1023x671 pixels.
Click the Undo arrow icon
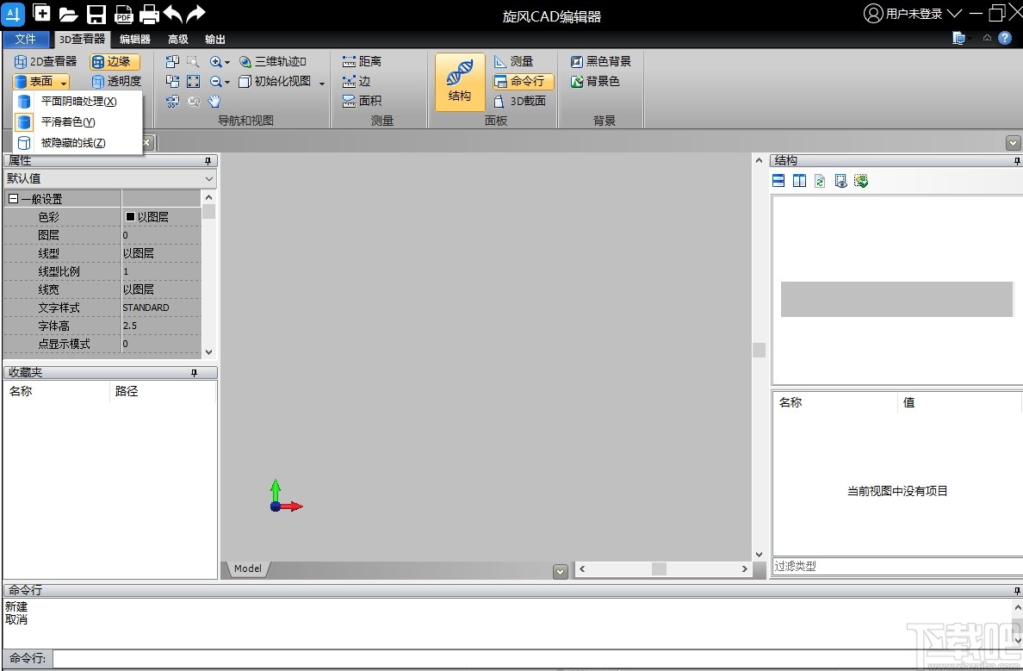pyautogui.click(x=172, y=13)
